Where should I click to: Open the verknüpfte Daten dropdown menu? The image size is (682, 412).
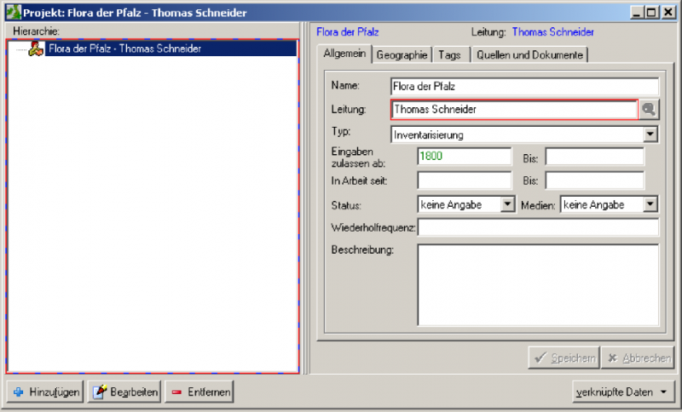[624, 392]
